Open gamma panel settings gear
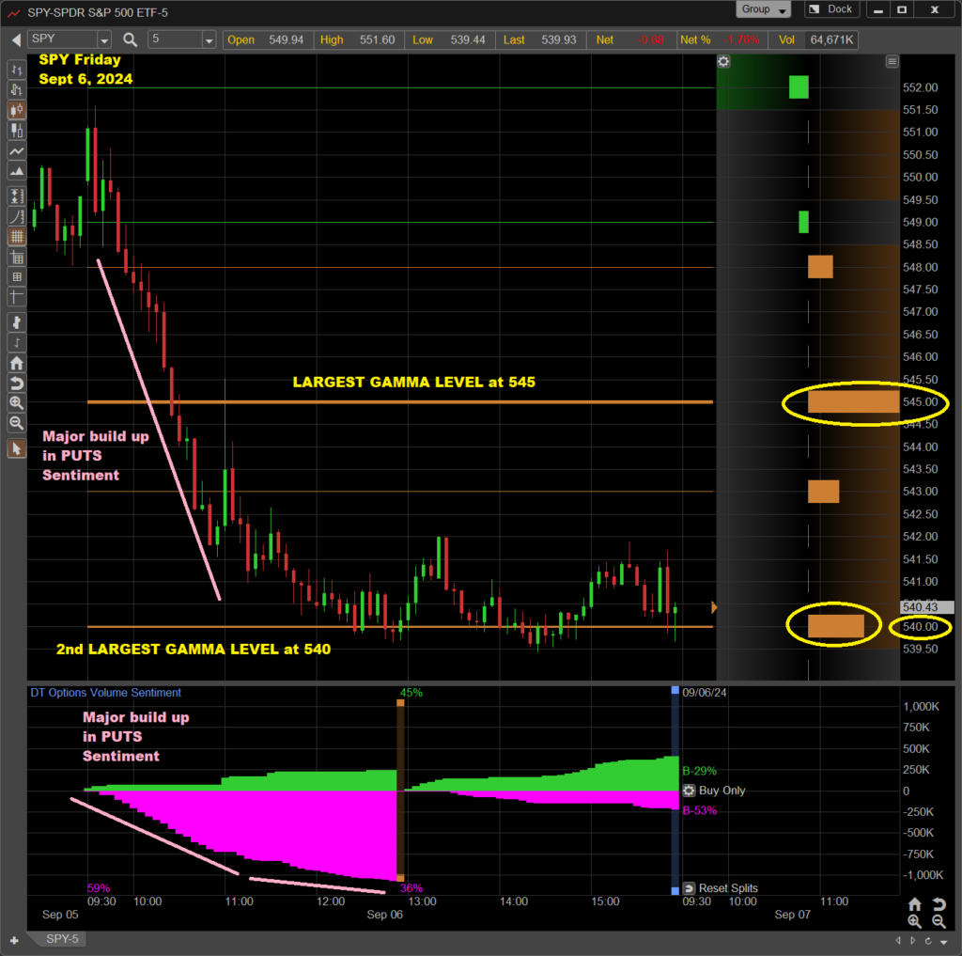Image resolution: width=962 pixels, height=956 pixels. coord(723,61)
